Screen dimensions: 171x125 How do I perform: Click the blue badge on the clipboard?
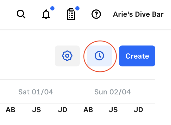tap(77, 8)
